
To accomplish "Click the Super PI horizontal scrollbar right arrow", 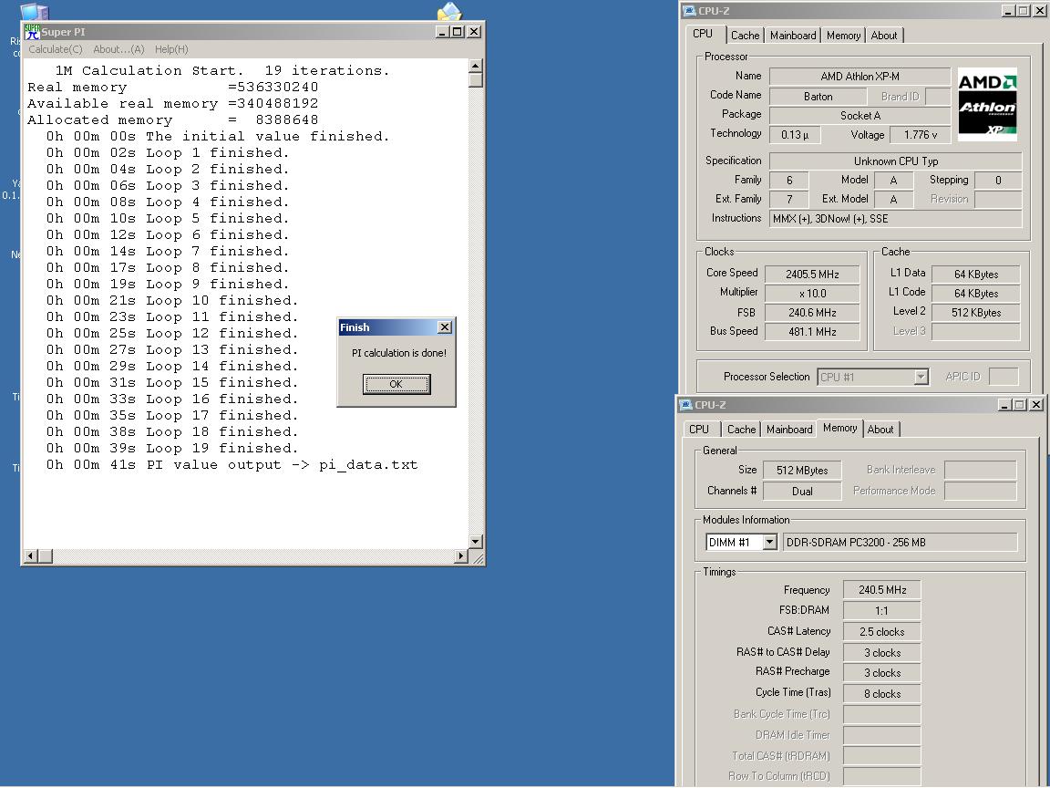I will [460, 556].
